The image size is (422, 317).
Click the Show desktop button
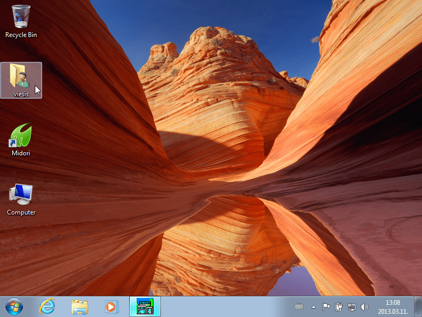pyautogui.click(x=418, y=306)
